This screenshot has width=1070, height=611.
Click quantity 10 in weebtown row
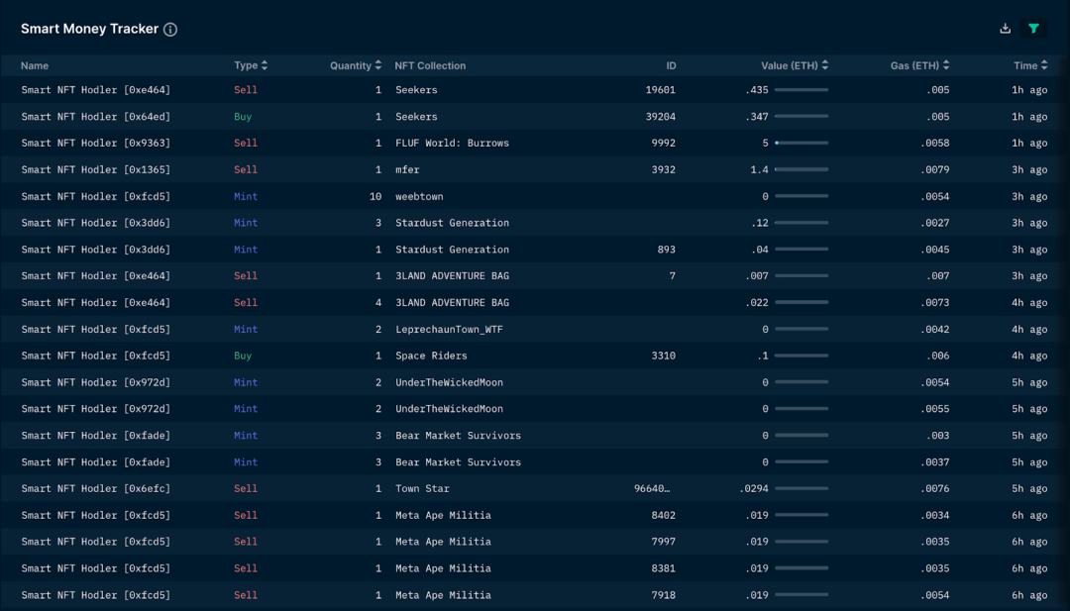375,196
